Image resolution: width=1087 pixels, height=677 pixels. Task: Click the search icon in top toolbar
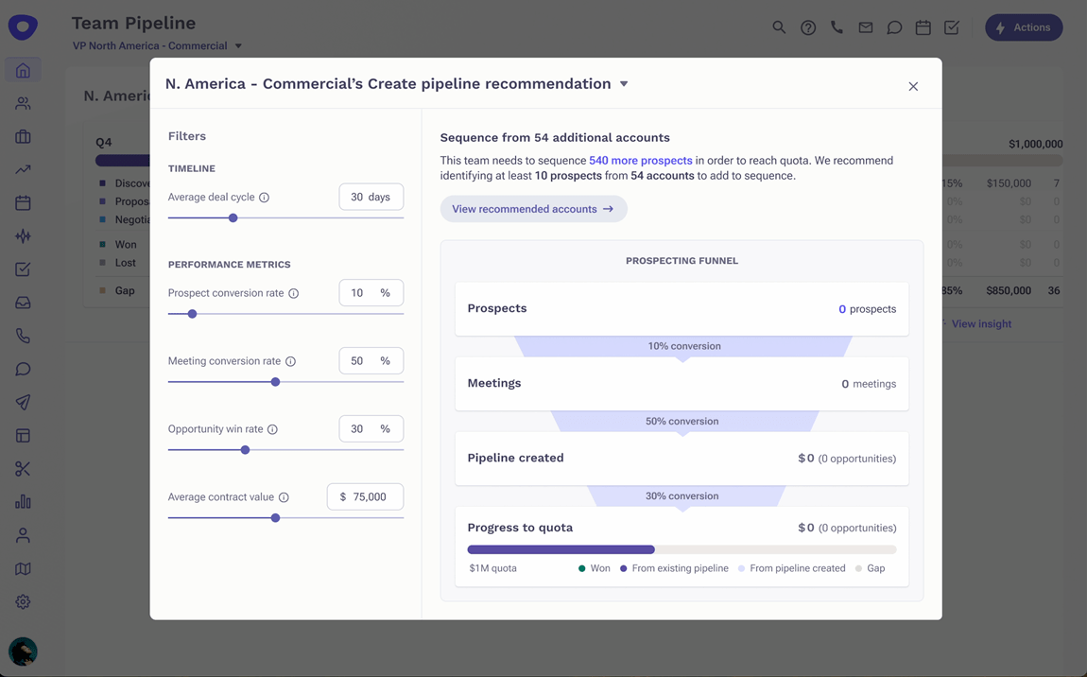(x=779, y=27)
